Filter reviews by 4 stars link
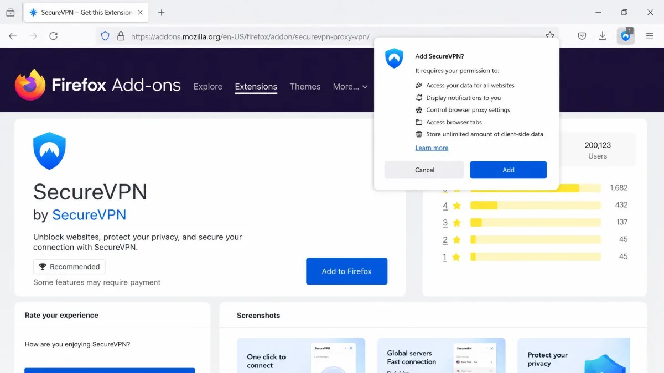The width and height of the screenshot is (664, 373). point(445,205)
